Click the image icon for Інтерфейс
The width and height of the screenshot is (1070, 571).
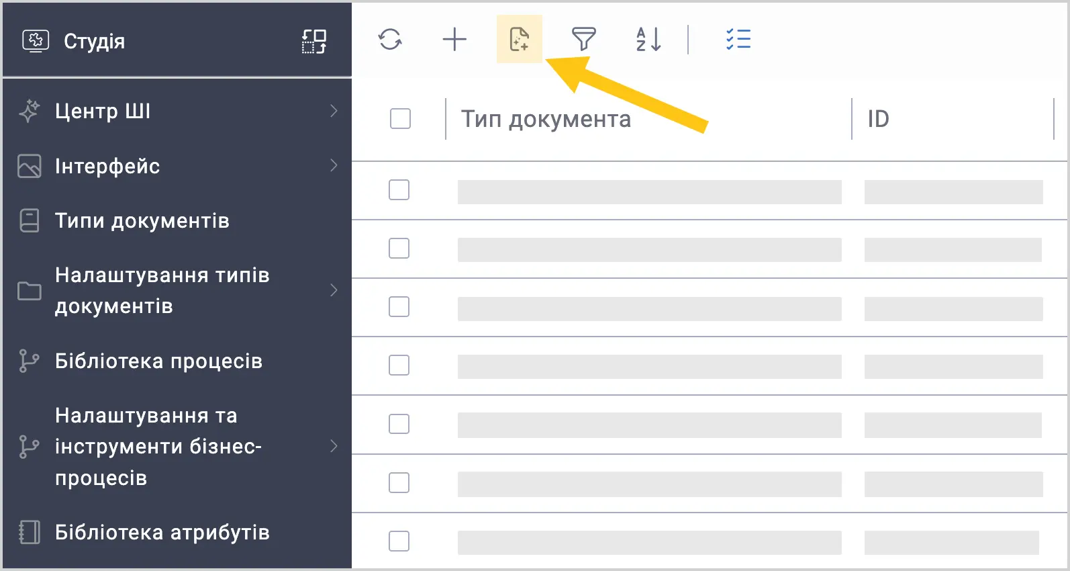tap(29, 166)
